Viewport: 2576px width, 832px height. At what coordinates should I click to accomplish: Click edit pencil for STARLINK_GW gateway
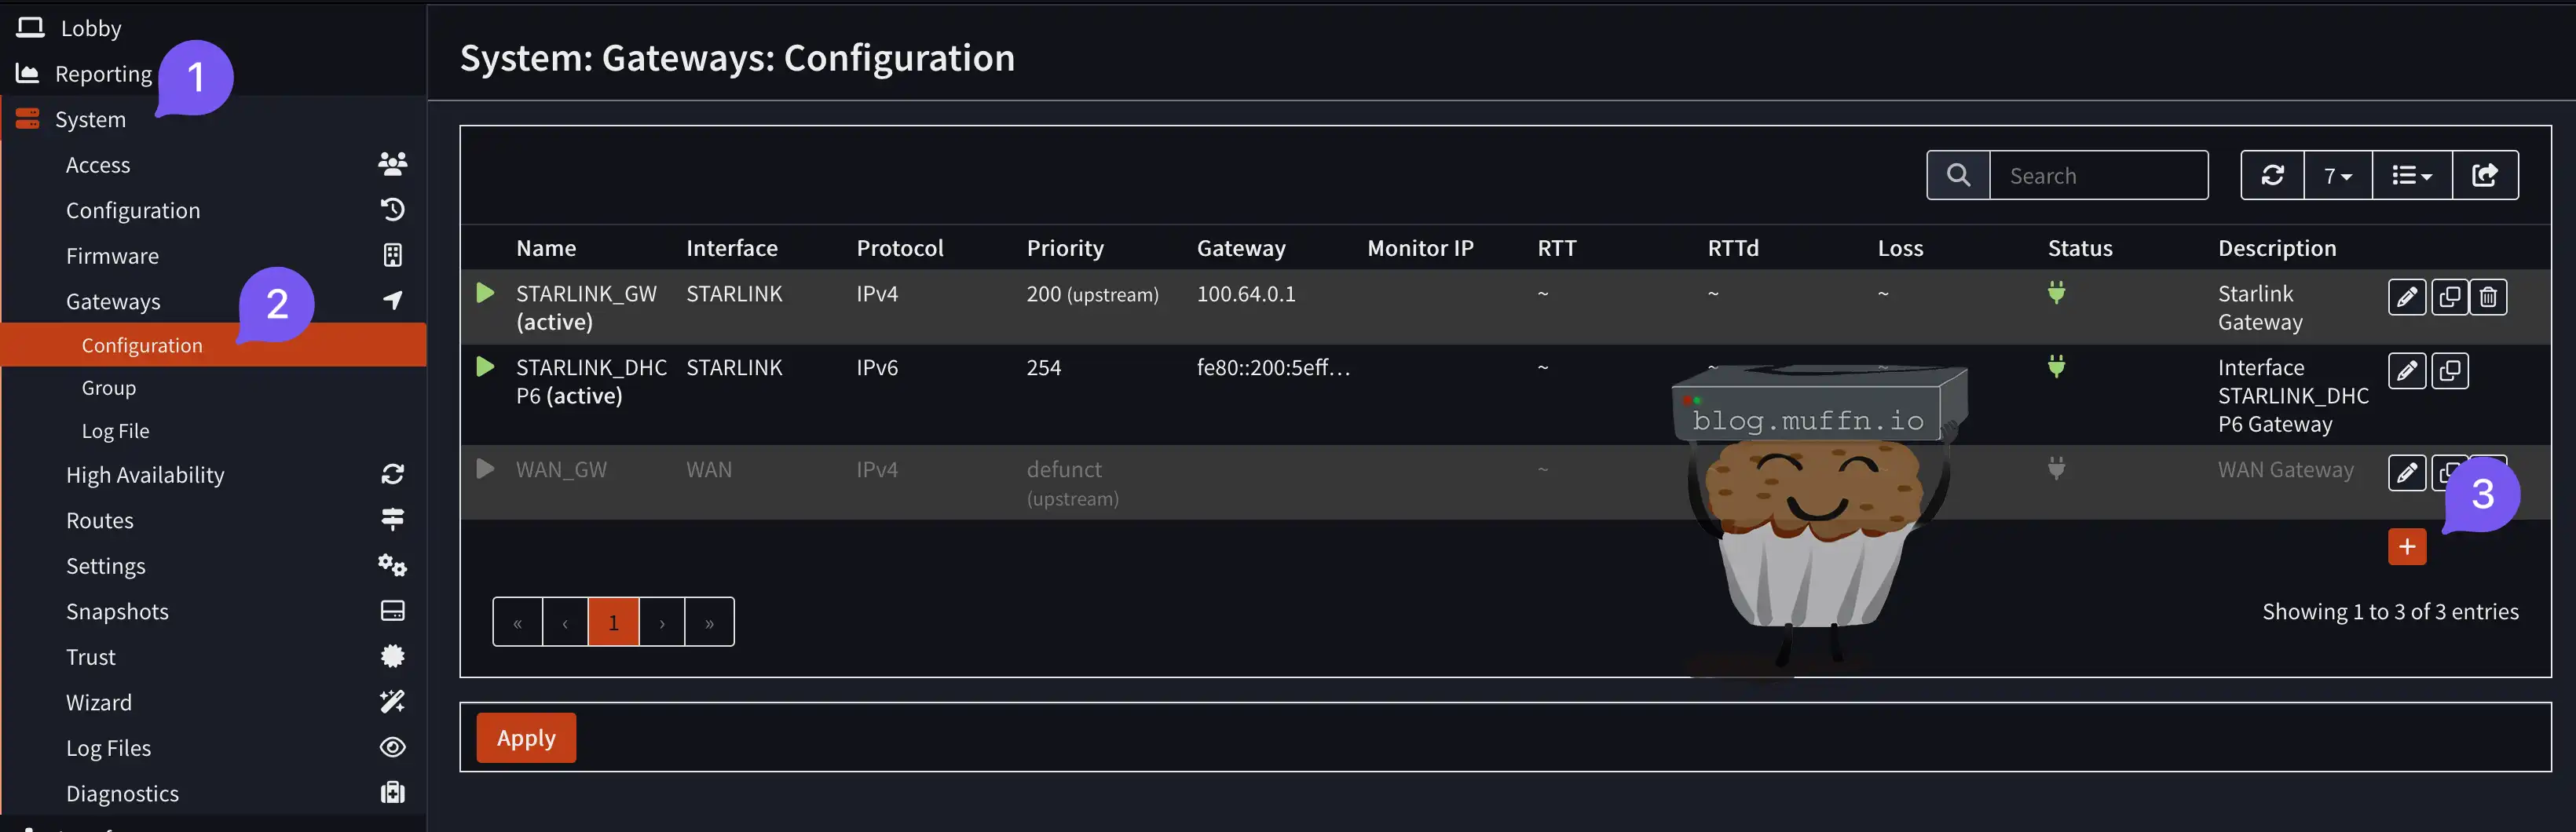(x=2406, y=297)
